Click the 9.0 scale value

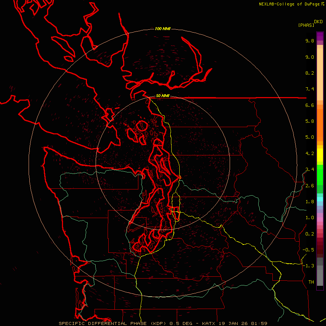(x=310, y=57)
